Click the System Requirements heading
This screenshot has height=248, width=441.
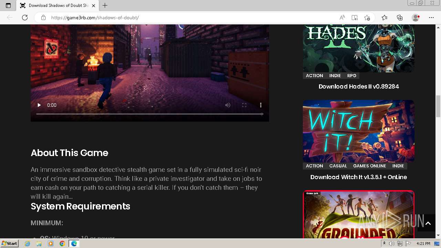click(80, 206)
